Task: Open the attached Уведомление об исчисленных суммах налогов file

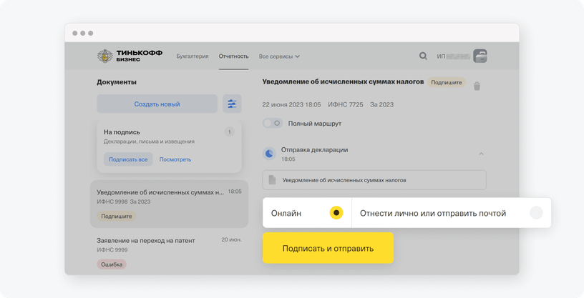Action: [374, 180]
